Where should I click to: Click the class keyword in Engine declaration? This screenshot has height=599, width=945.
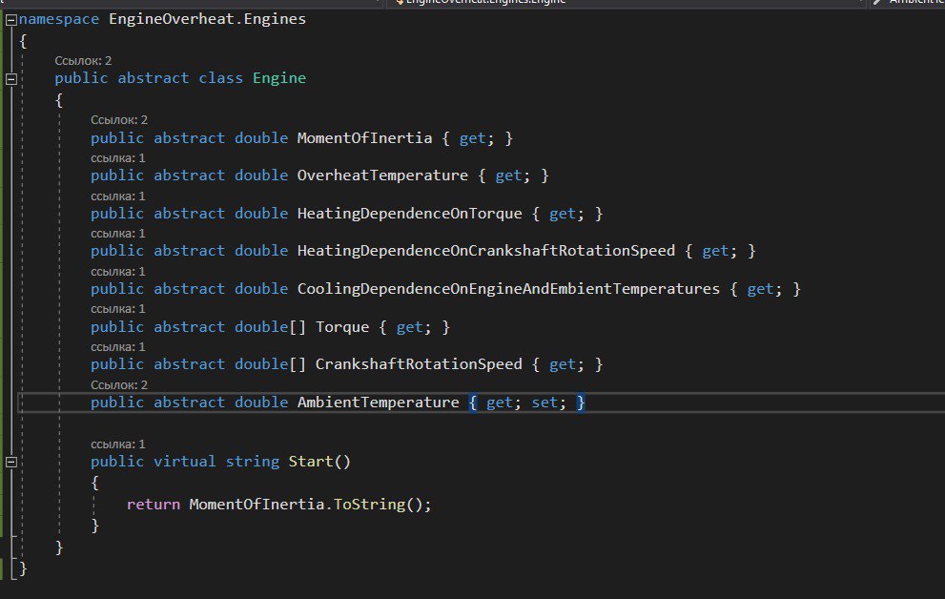220,78
